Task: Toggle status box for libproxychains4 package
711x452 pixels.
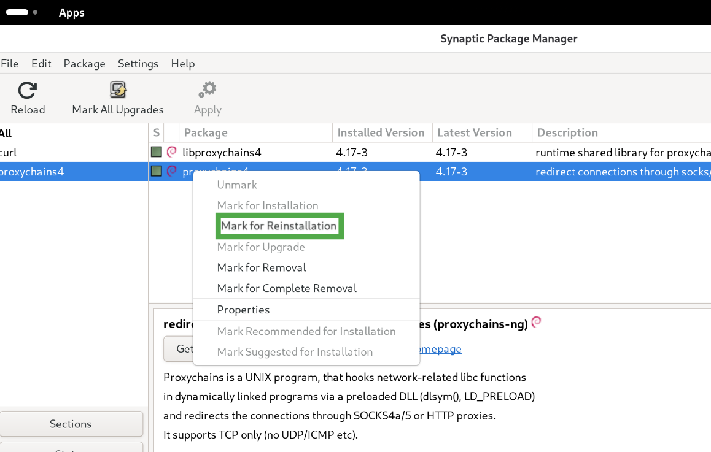Action: click(157, 152)
